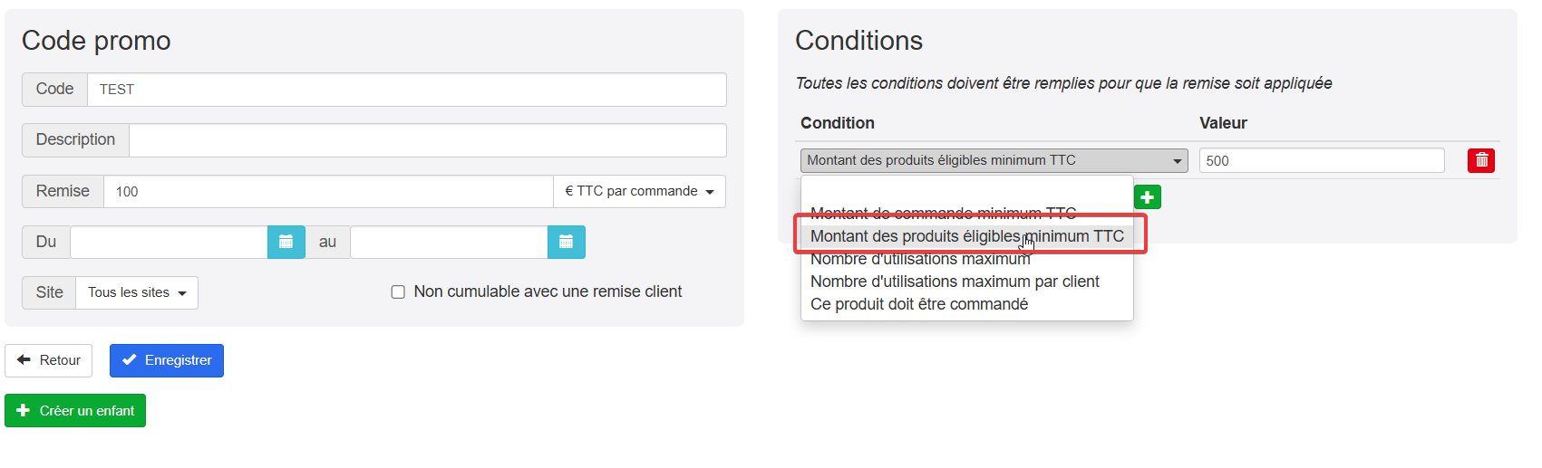Choose Ce produit doit être commandé option
The image size is (1542, 468).
tap(918, 304)
